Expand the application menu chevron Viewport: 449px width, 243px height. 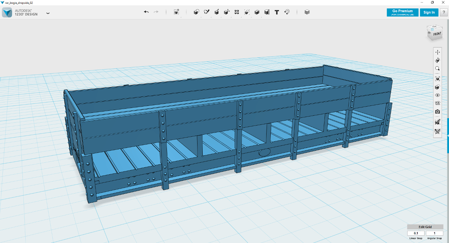48,13
